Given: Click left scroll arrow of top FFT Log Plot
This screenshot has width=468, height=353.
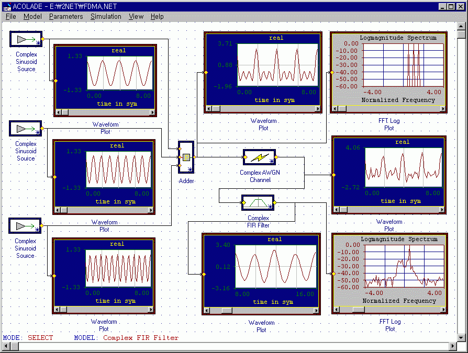Looking at the screenshot, I should (335, 109).
